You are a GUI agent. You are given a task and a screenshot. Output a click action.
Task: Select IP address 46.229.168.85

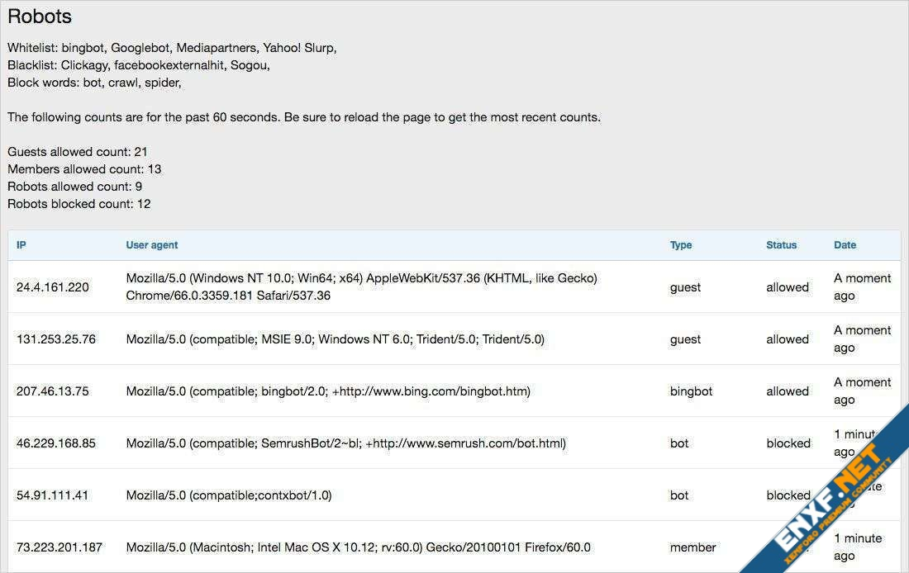(x=56, y=443)
